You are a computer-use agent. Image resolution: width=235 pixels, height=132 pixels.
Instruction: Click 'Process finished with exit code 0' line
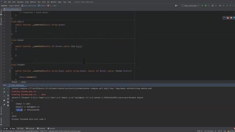29,119
